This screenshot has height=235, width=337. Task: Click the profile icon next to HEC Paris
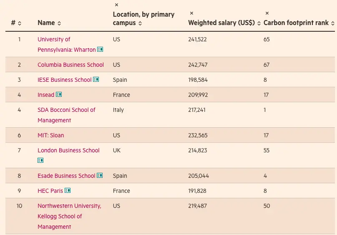tap(68, 191)
